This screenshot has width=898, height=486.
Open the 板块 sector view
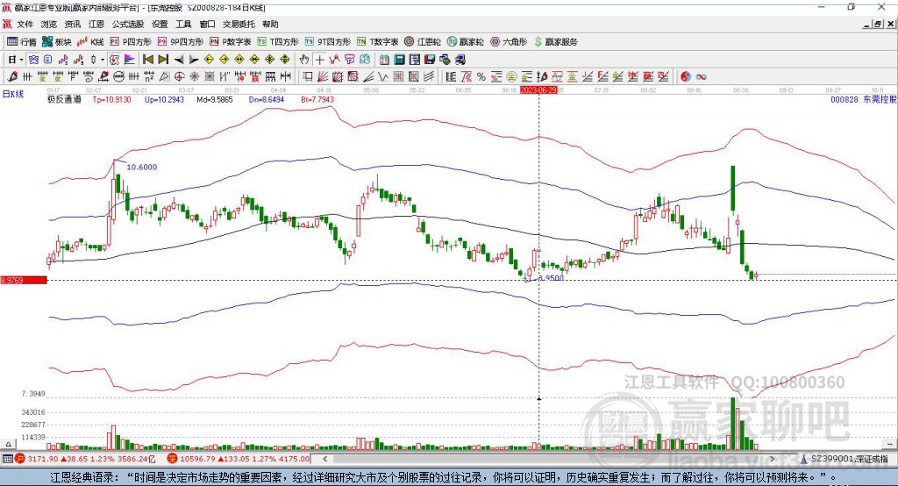[x=56, y=42]
